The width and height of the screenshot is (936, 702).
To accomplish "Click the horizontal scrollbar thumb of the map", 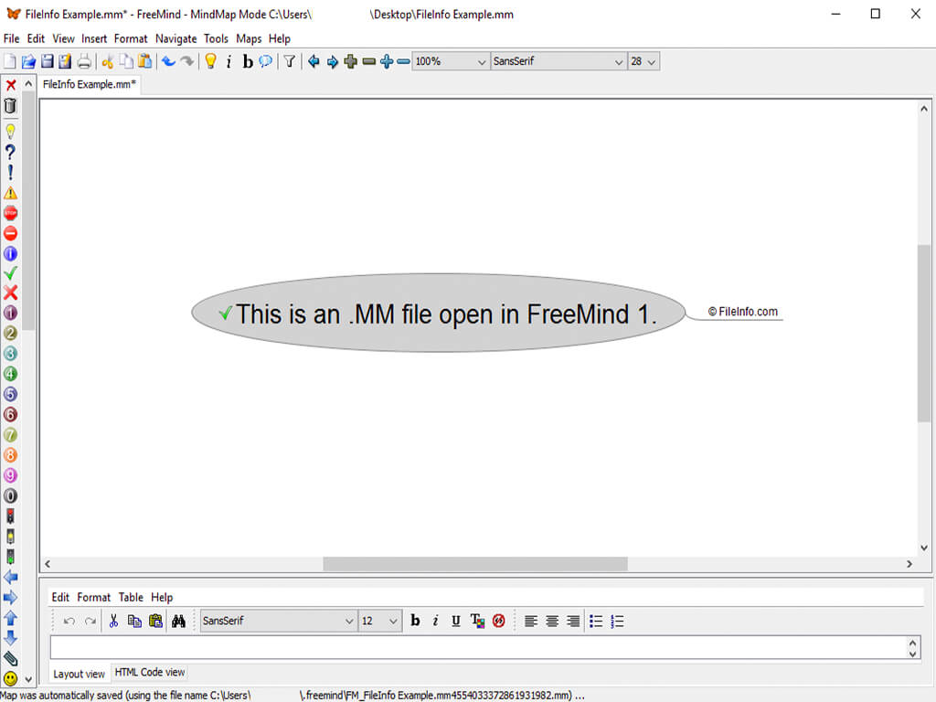I will (475, 563).
